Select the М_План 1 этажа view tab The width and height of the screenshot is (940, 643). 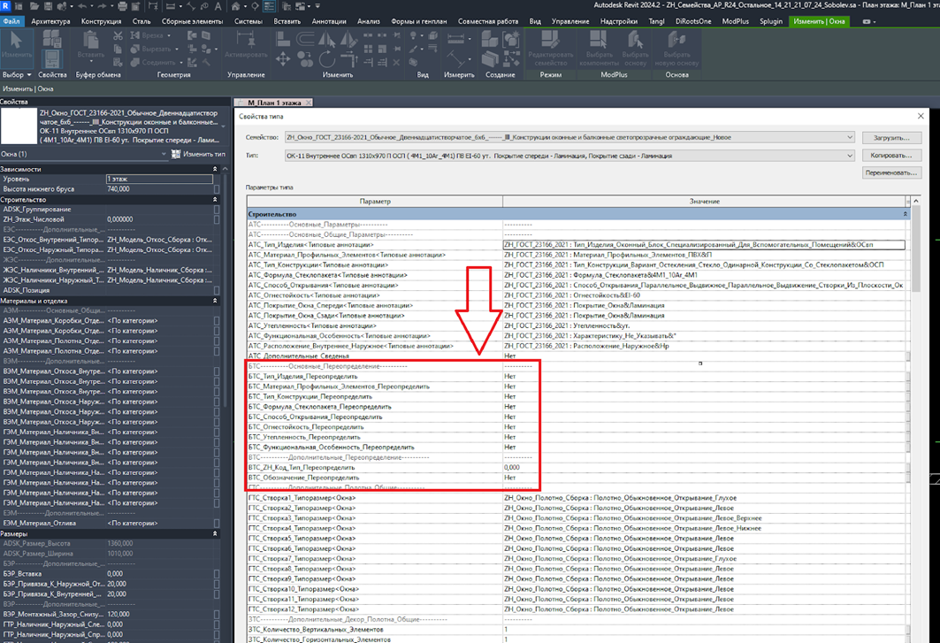point(274,103)
